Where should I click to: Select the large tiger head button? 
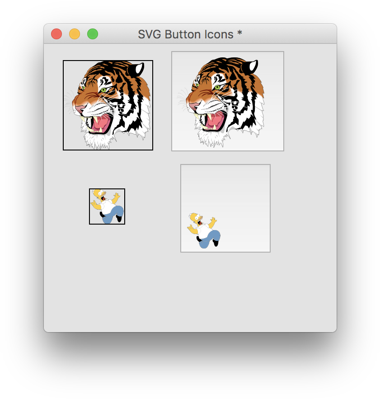click(x=227, y=101)
